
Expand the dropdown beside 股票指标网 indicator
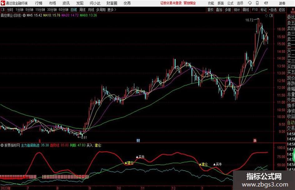pos(2,145)
